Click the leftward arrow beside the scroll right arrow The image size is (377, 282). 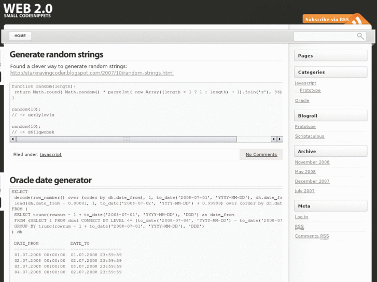pyautogui.click(x=274, y=139)
